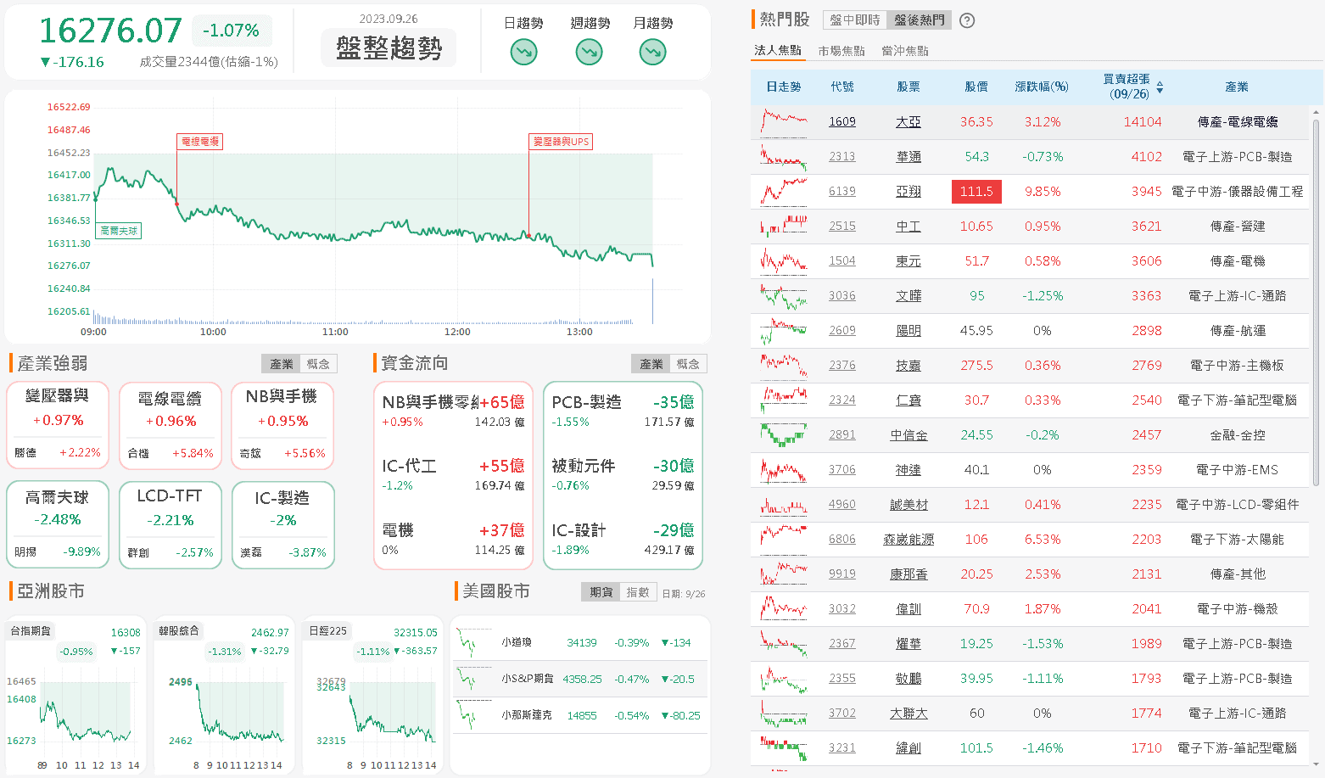Image resolution: width=1325 pixels, height=778 pixels.
Task: Select the 小S&P期貨 row
Action: pos(580,680)
